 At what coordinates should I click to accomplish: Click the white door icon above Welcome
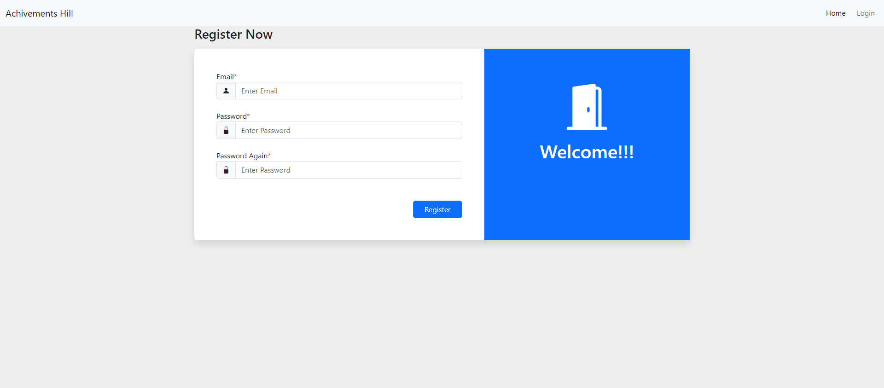click(587, 107)
